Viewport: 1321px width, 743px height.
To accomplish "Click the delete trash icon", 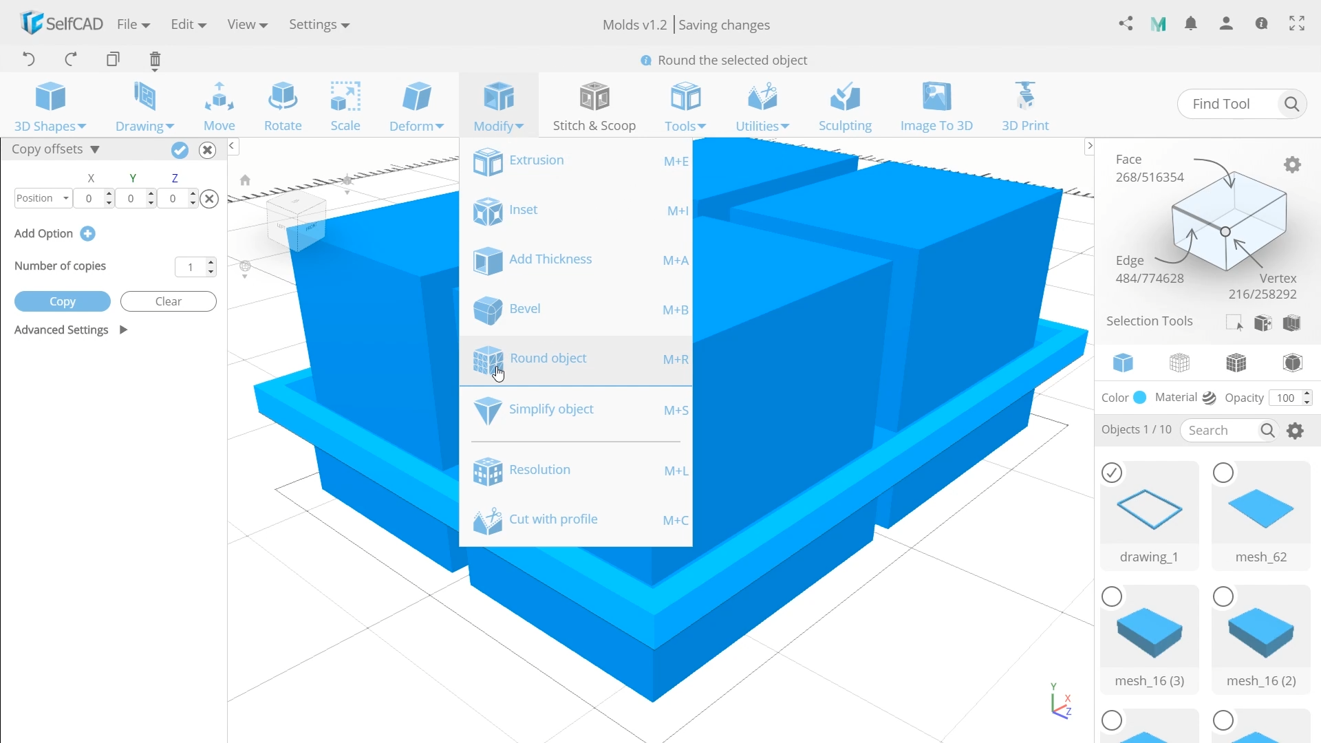I will pyautogui.click(x=155, y=60).
